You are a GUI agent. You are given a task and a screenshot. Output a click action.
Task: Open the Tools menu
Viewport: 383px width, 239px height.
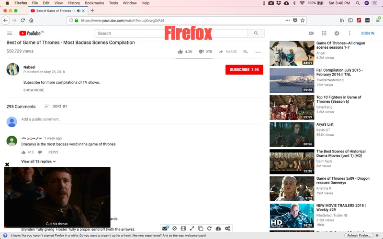pyautogui.click(x=113, y=3)
